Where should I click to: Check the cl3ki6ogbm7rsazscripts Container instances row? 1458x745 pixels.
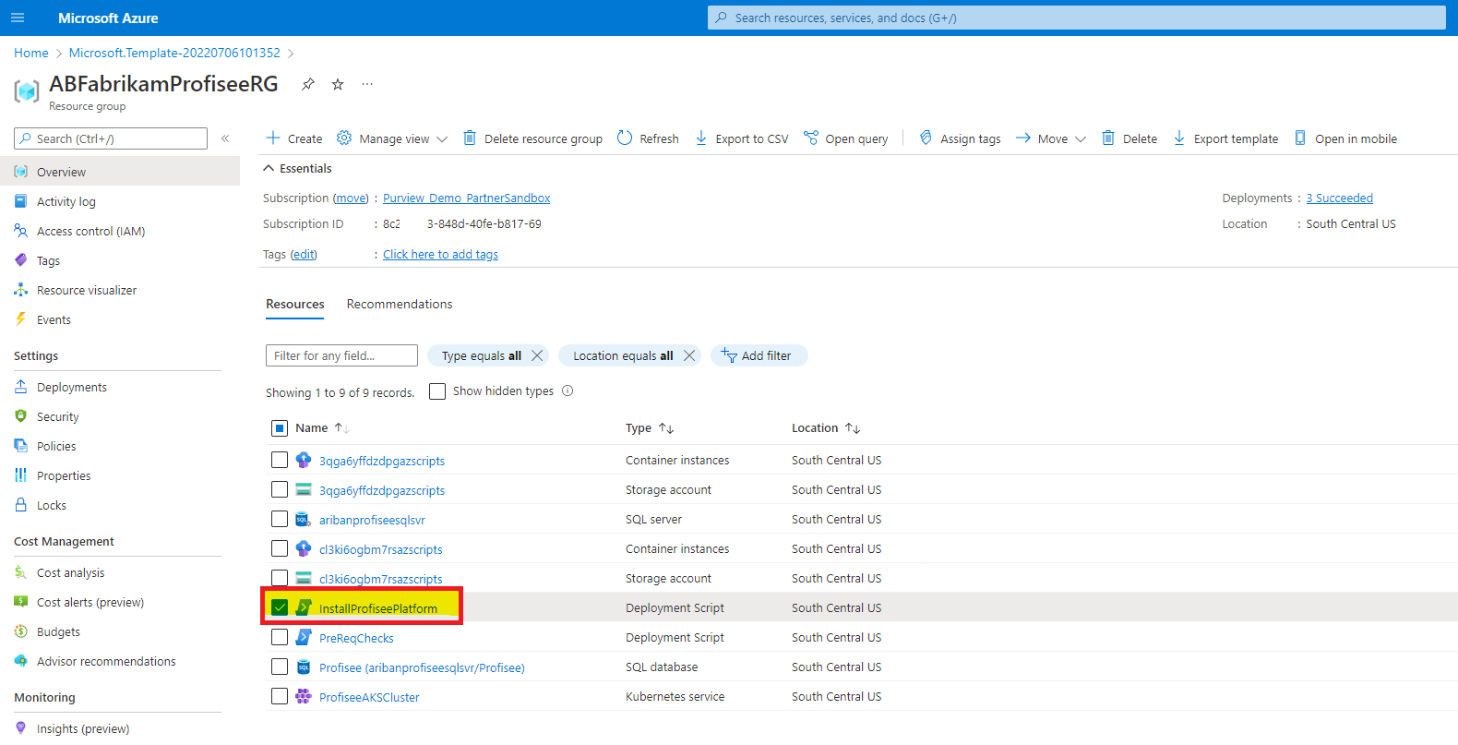(280, 548)
